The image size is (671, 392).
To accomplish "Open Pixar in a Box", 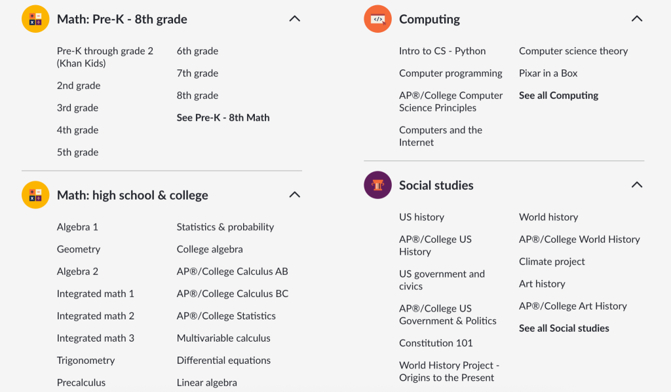I will [548, 73].
